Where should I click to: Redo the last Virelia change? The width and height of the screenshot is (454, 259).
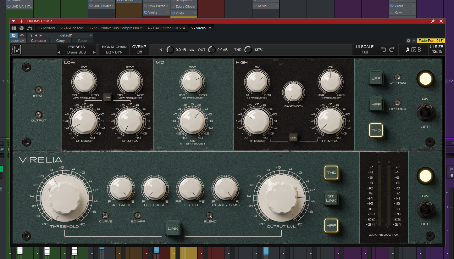tap(392, 50)
